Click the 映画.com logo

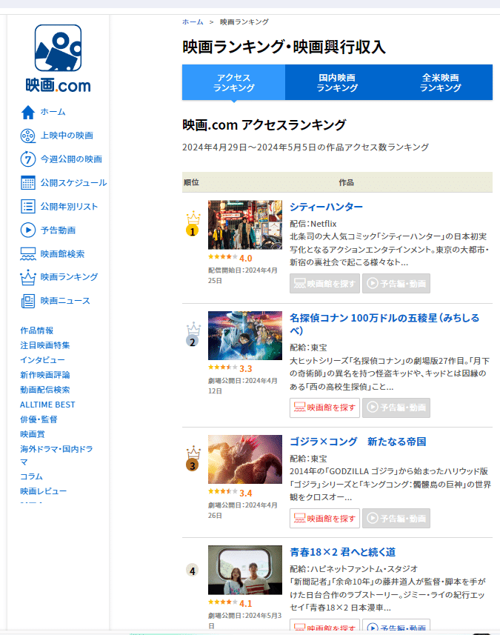click(58, 59)
